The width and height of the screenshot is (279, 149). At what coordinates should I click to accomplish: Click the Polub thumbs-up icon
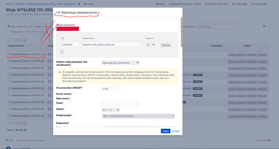[7, 140]
